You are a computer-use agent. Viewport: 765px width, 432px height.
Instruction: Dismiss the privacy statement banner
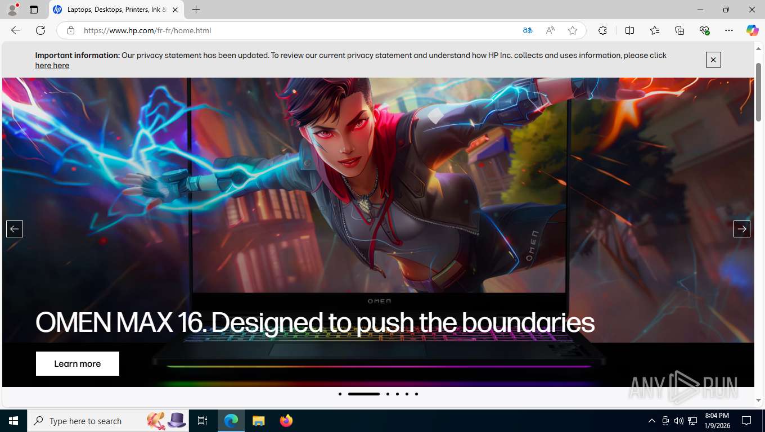(713, 60)
